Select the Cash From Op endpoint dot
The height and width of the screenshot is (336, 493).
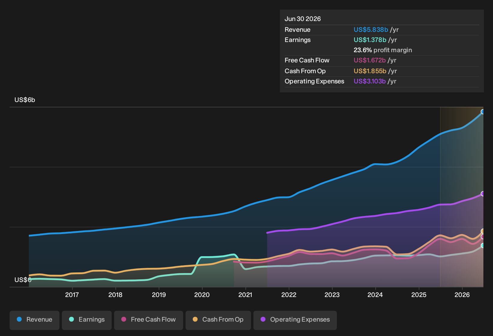pos(483,231)
